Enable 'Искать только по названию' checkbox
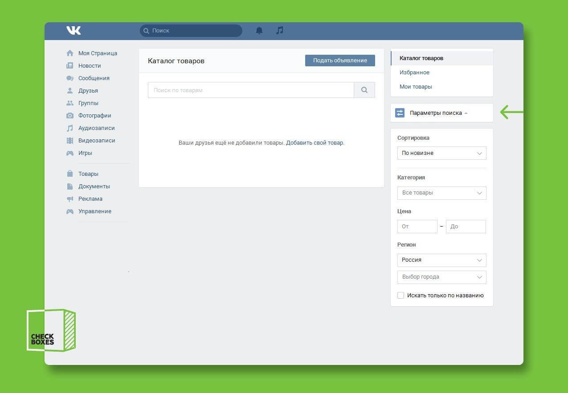Screen dimensions: 568x393 (400, 296)
